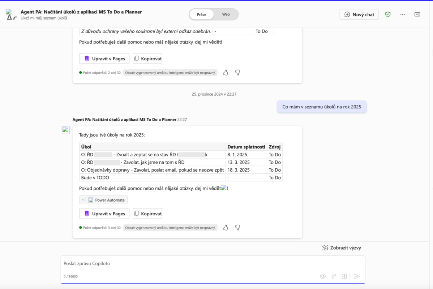Click user message 'Co mám v seznamu úkolů na rok 2025'
This screenshot has width=433, height=289.
[322, 107]
